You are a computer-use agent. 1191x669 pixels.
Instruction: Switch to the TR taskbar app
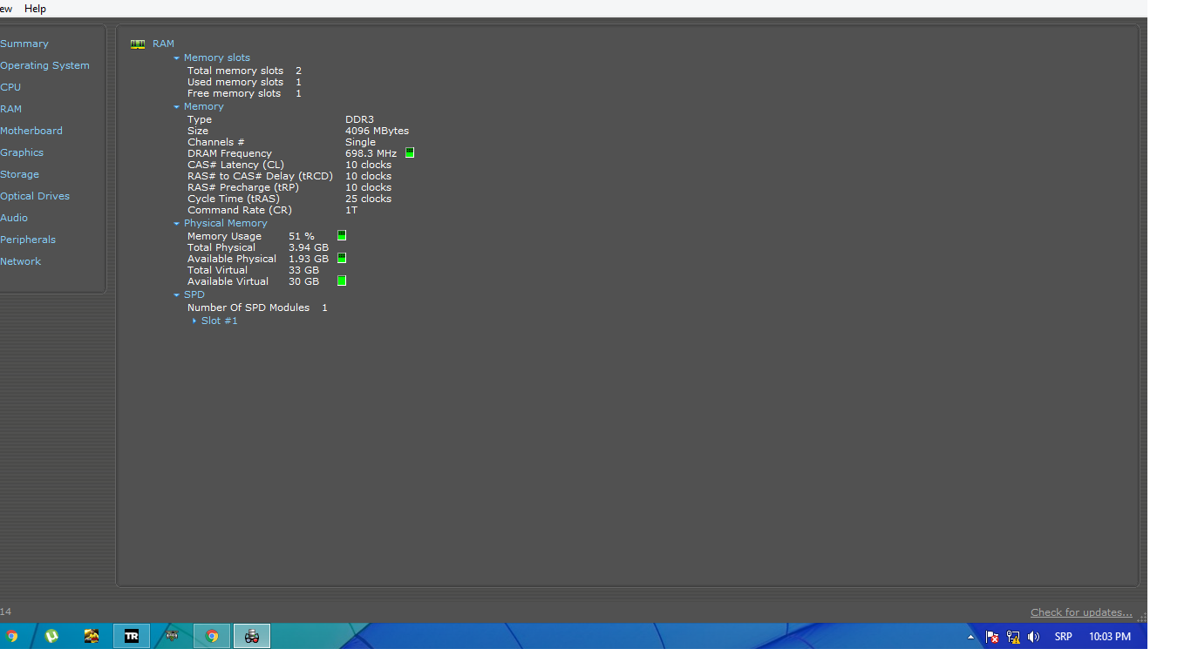(132, 636)
